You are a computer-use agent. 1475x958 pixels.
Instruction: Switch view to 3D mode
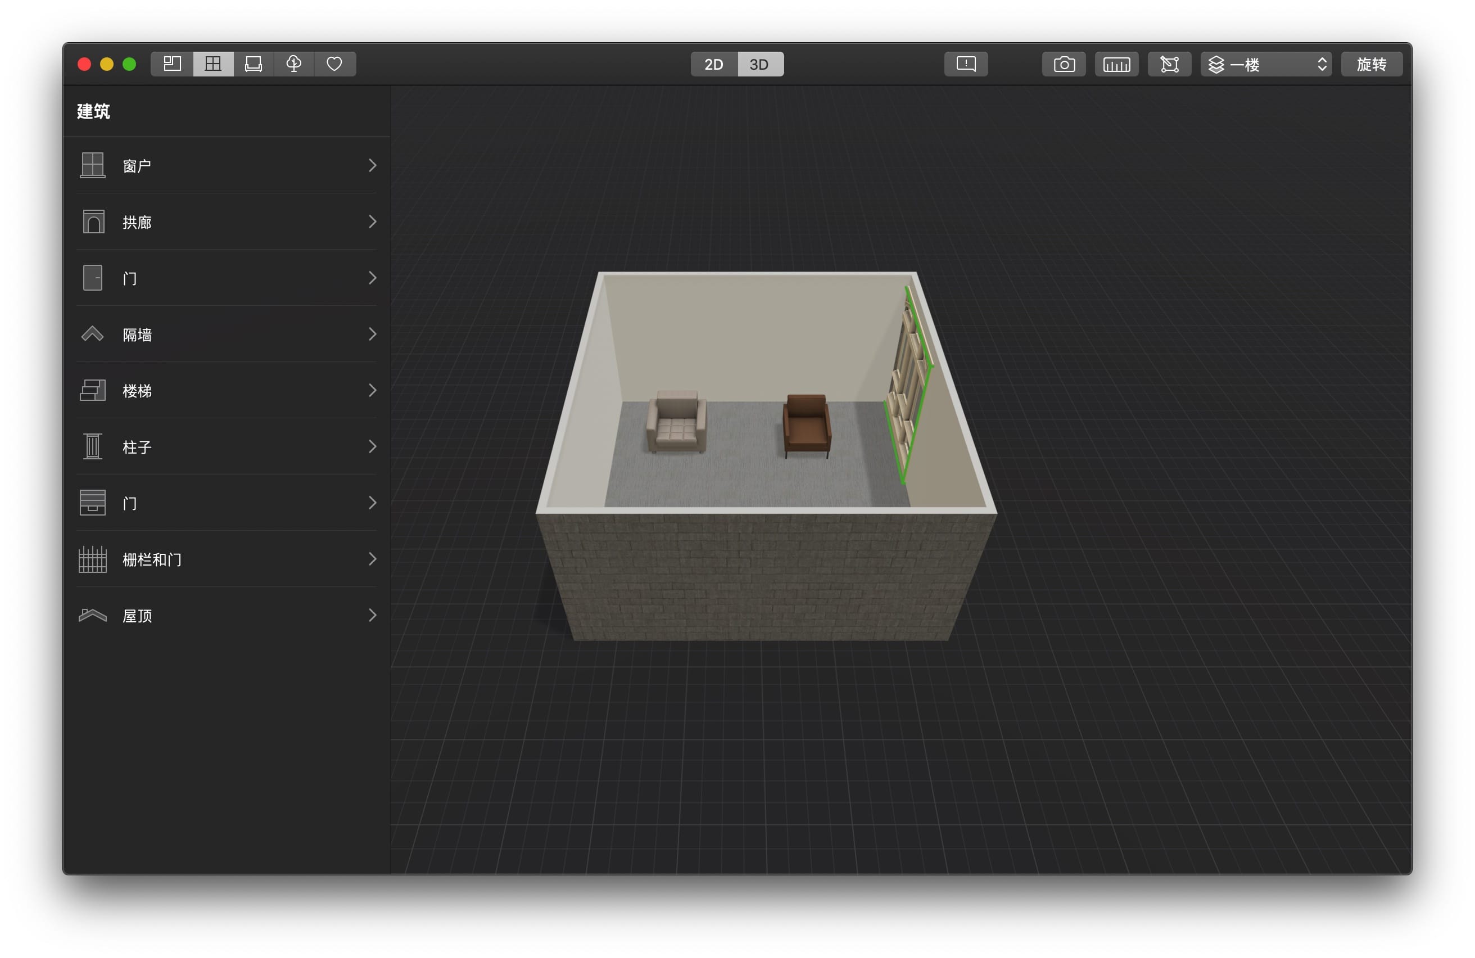(x=759, y=65)
